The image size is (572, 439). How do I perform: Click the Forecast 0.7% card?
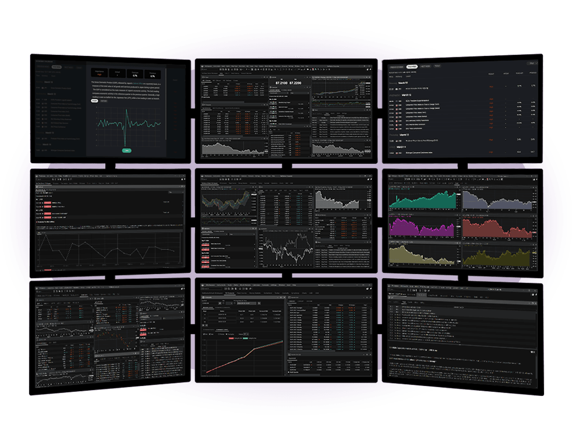pyautogui.click(x=135, y=74)
